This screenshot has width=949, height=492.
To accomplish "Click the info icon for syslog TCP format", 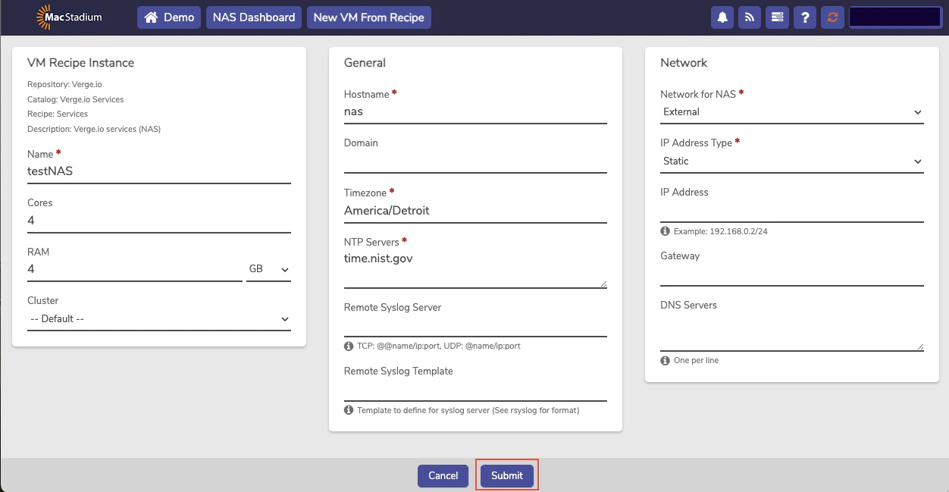I will click(x=349, y=346).
